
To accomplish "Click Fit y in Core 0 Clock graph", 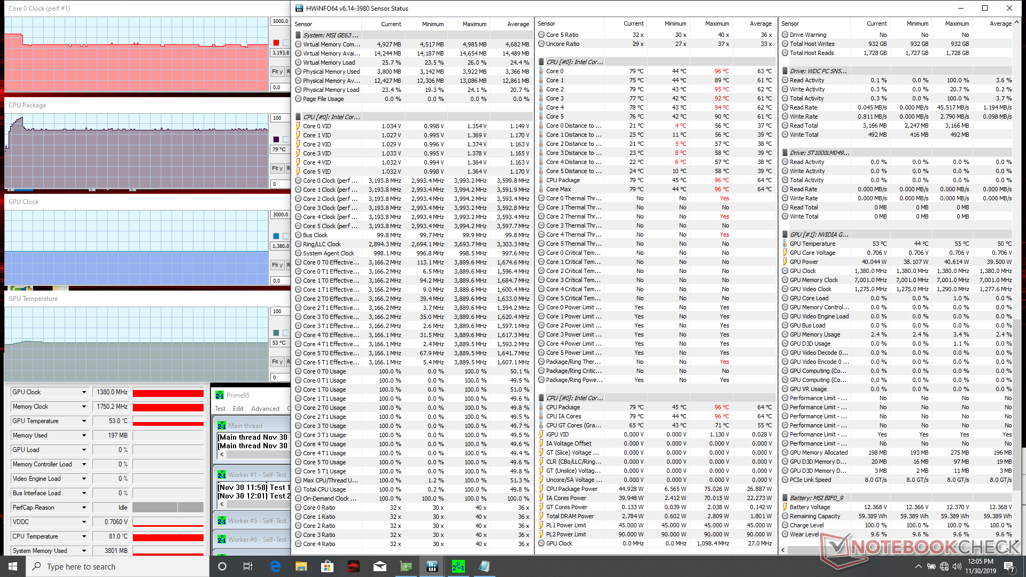I will click(277, 72).
